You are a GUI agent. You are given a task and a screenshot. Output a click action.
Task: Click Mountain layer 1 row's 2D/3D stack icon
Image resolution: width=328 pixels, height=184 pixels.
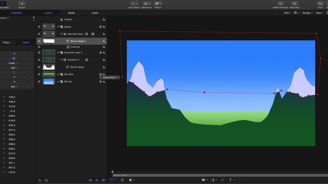(x=100, y=53)
